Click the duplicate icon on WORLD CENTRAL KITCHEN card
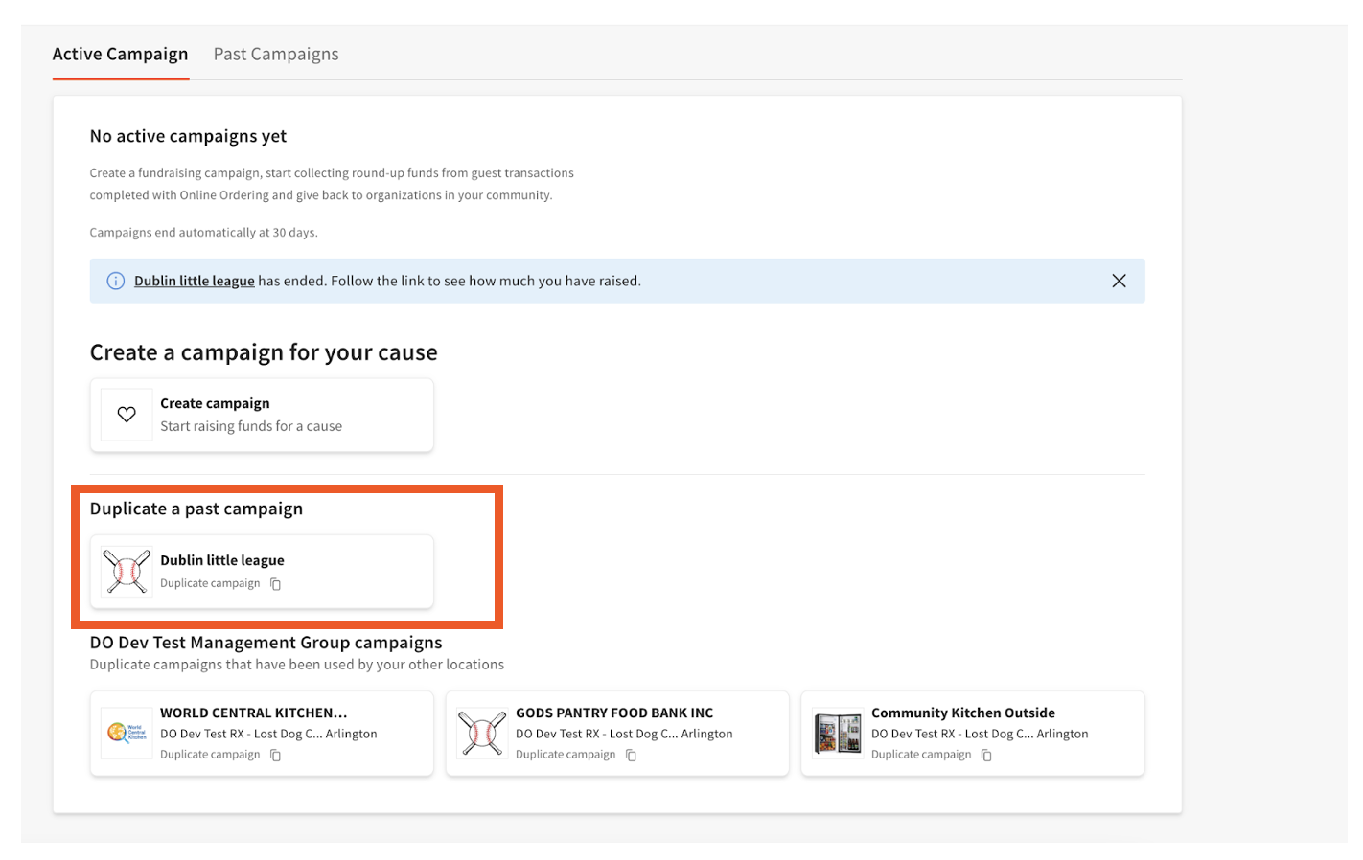Image resolution: width=1363 pixels, height=860 pixels. pyautogui.click(x=276, y=755)
